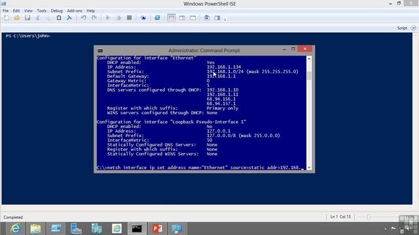Viewport: 419px width, 235px height.
Task: Open File Explorer from taskbar
Action: [36, 228]
